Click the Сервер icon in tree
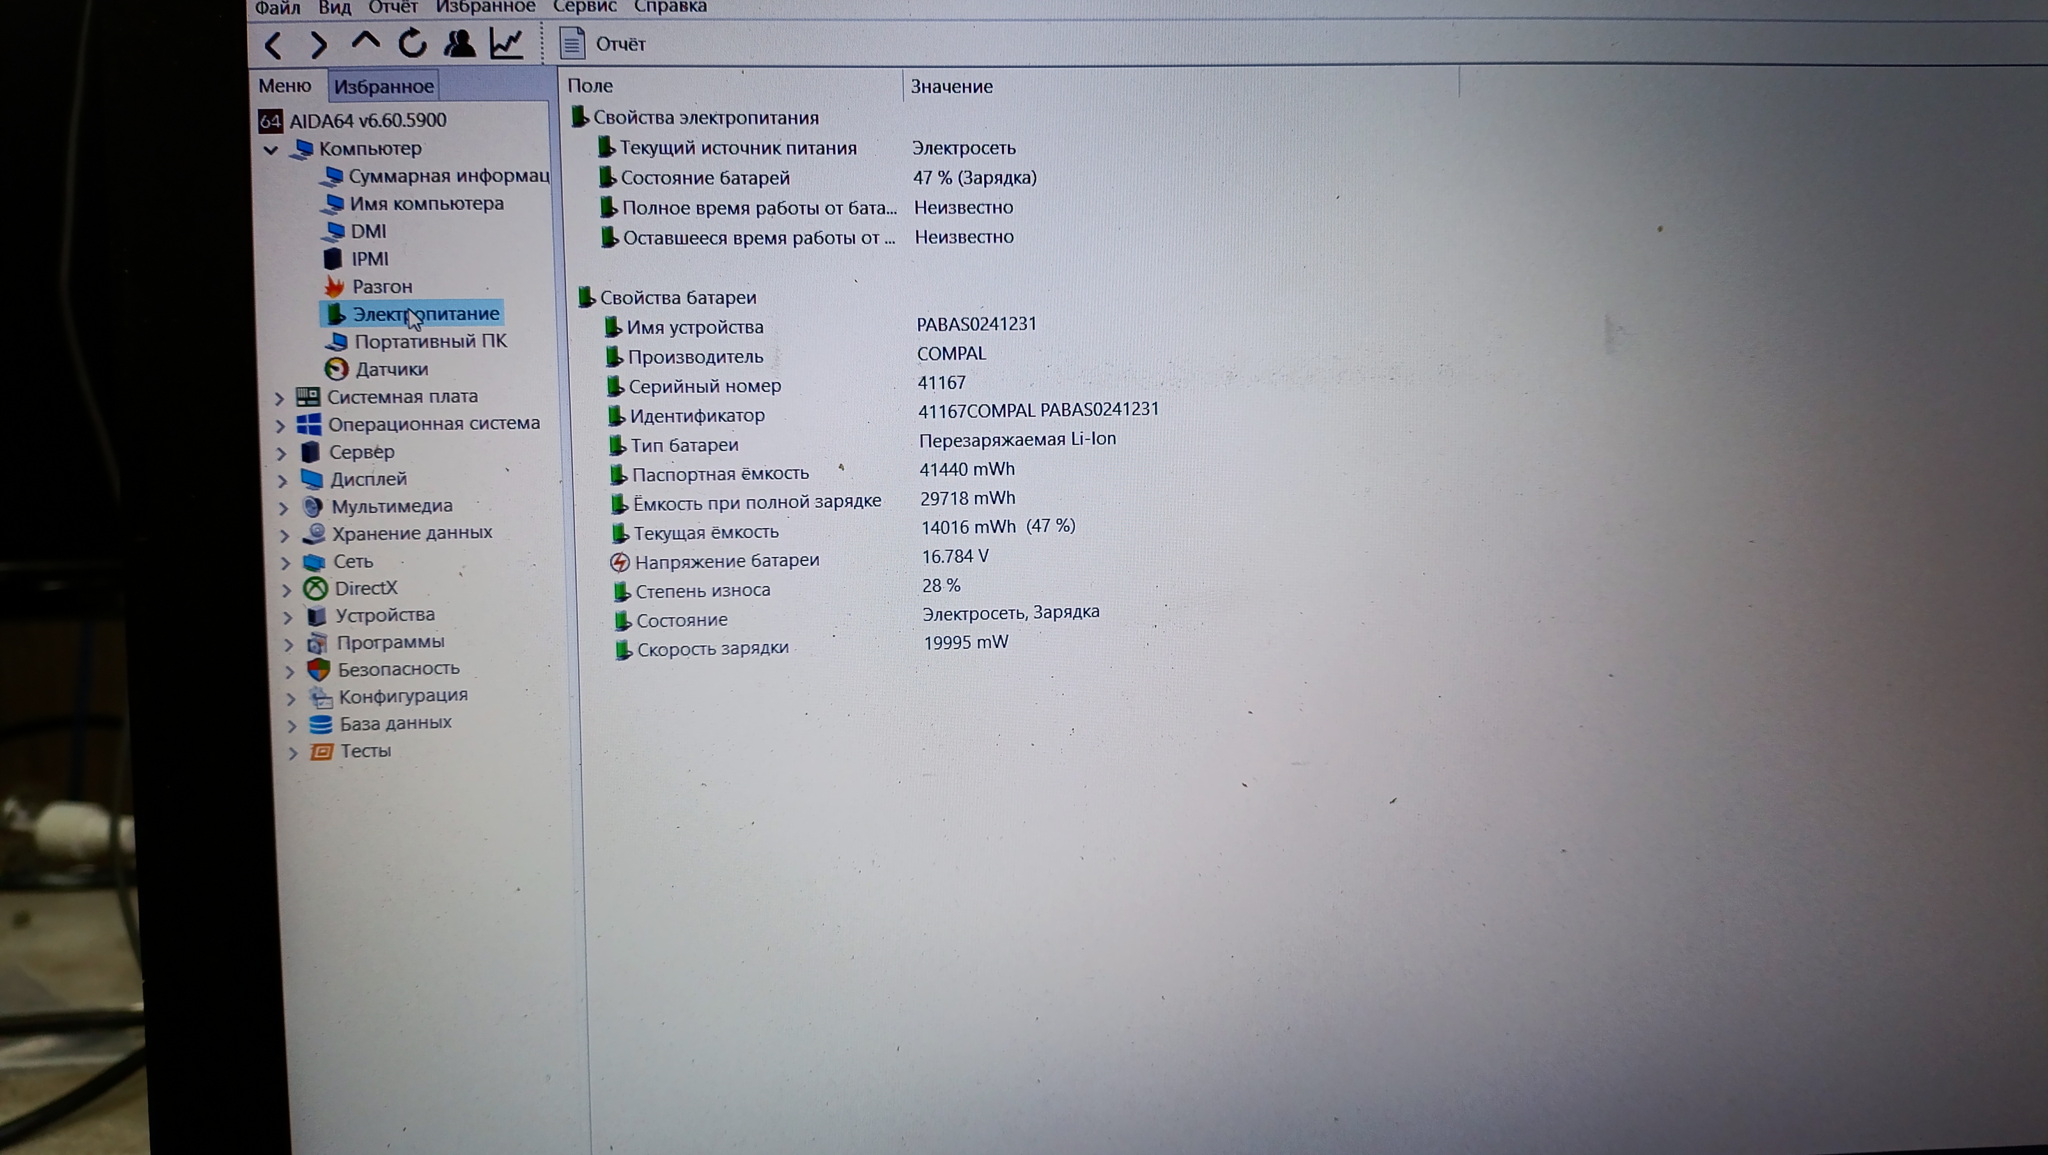The image size is (2048, 1155). pyautogui.click(x=310, y=452)
